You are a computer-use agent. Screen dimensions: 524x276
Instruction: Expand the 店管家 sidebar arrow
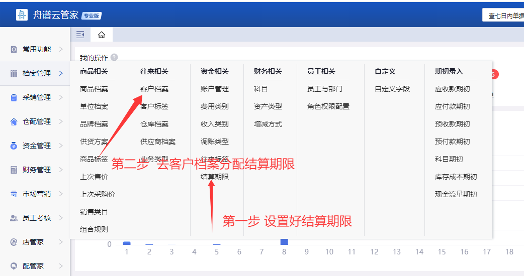61,242
